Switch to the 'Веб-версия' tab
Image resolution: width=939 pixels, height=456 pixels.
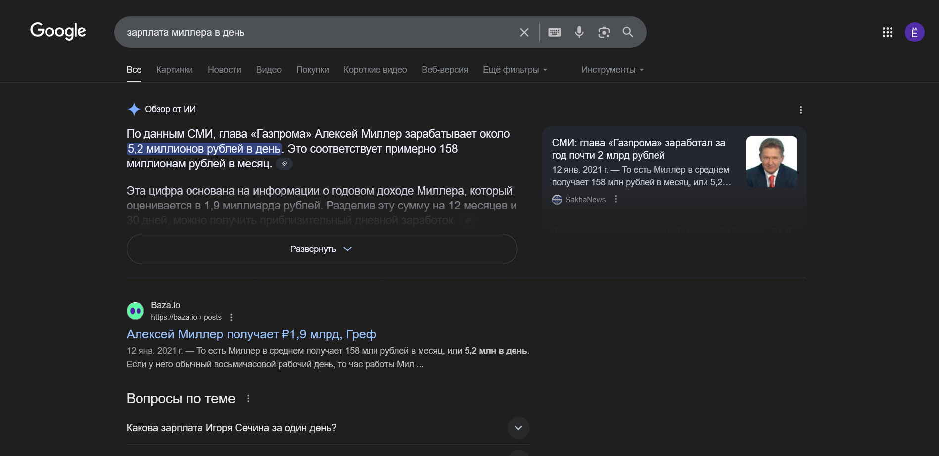445,70
